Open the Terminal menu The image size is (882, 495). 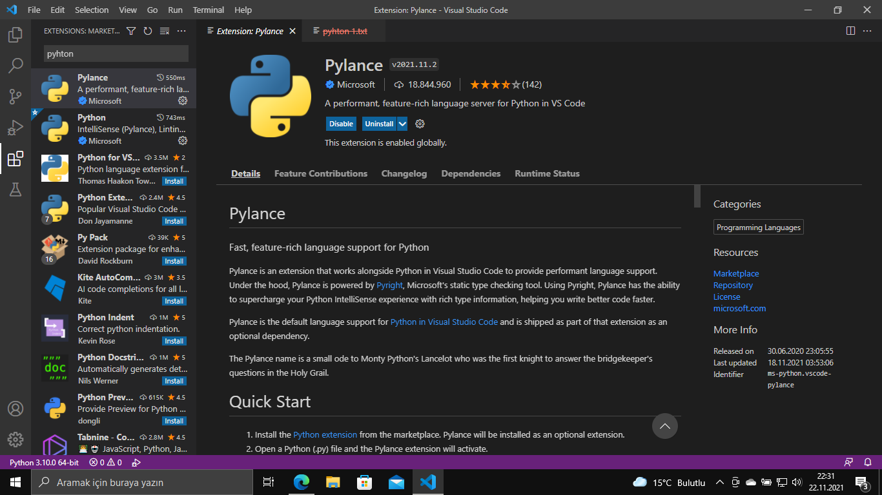(x=209, y=10)
